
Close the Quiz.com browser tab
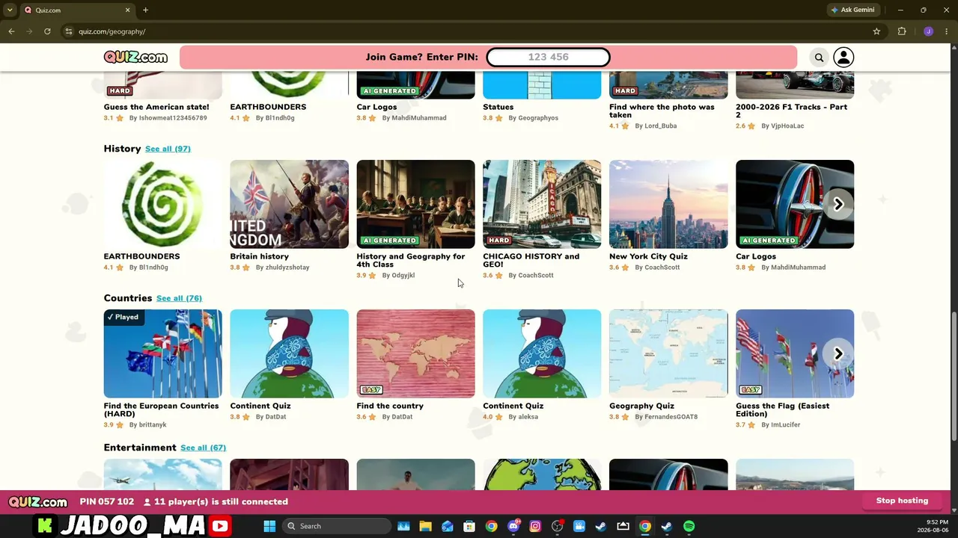click(127, 10)
